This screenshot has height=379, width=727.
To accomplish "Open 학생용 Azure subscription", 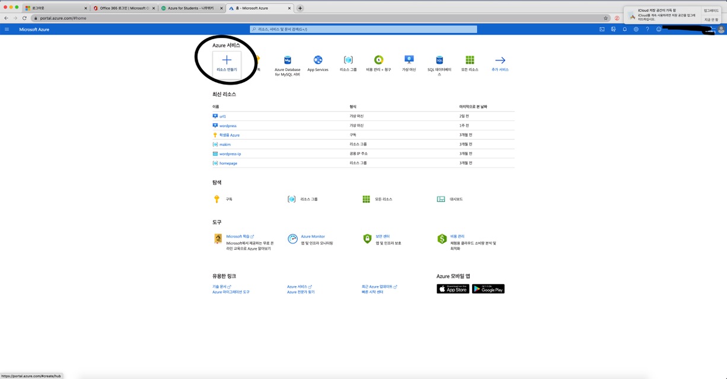I will 229,135.
